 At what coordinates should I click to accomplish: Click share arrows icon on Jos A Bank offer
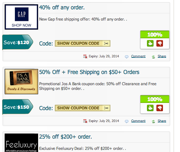[154, 121]
